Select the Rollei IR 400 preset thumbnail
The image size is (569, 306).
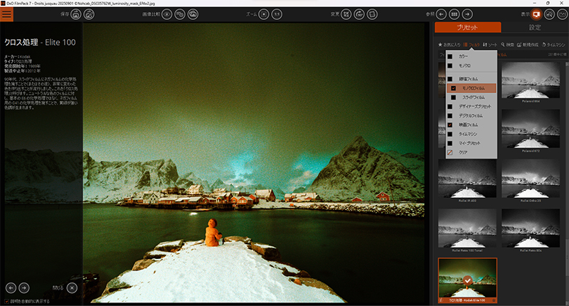coord(467,179)
